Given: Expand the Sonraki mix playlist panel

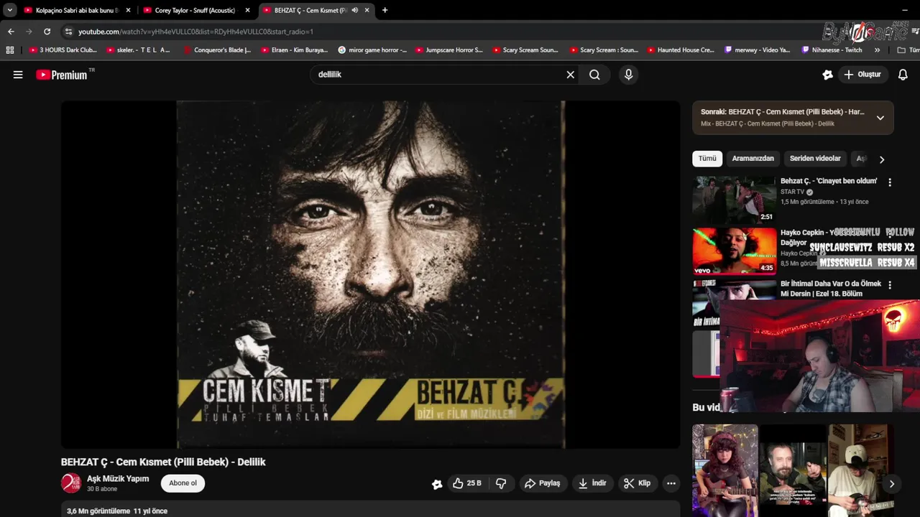Looking at the screenshot, I should pyautogui.click(x=880, y=118).
